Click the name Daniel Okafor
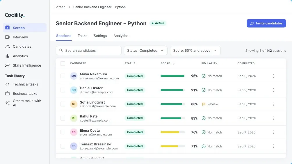Screen dimensions: 292x164 pos(91,88)
